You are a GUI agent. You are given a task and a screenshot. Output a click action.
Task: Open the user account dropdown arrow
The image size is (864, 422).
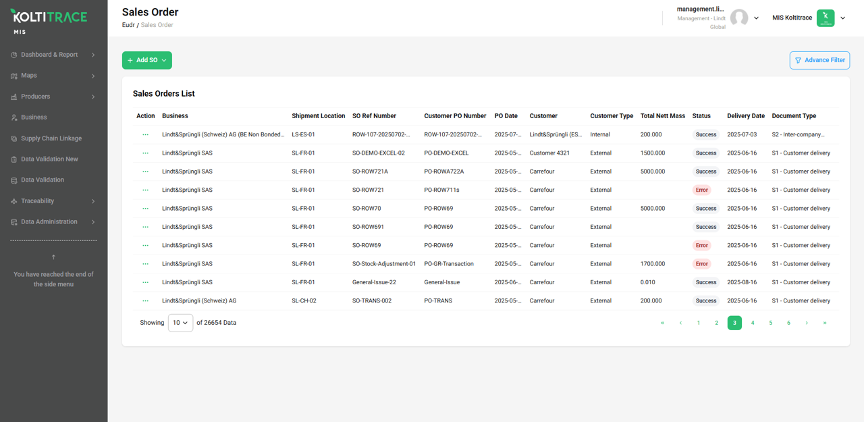[x=756, y=18]
